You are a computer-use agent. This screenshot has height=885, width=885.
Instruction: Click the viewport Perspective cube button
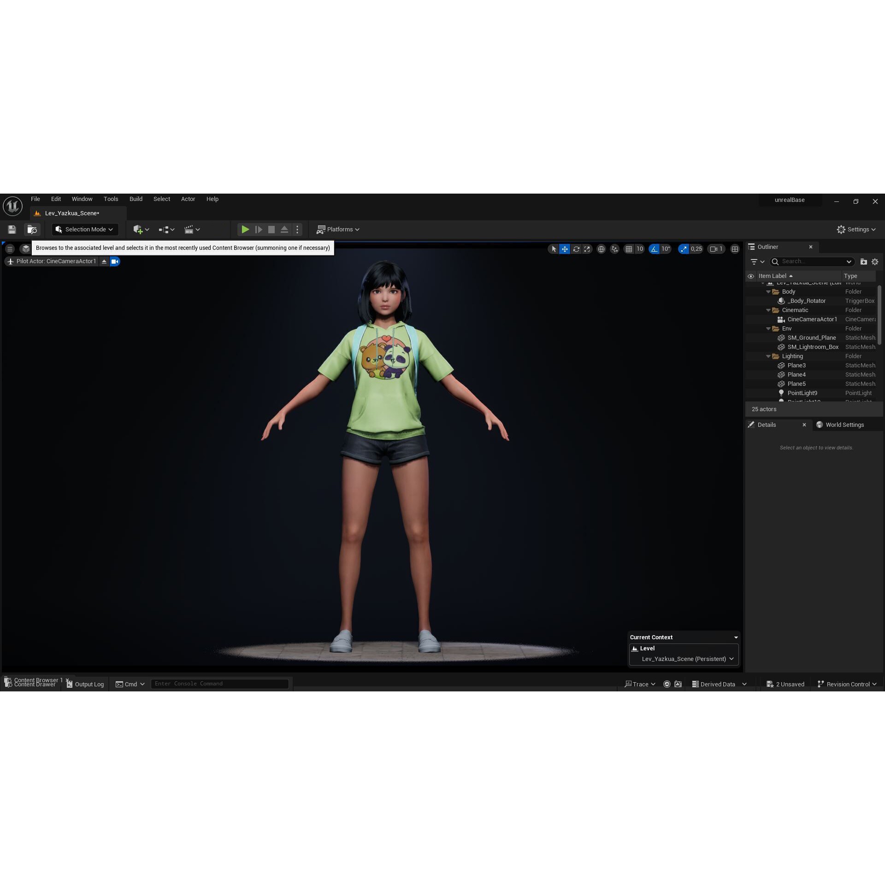pos(26,249)
